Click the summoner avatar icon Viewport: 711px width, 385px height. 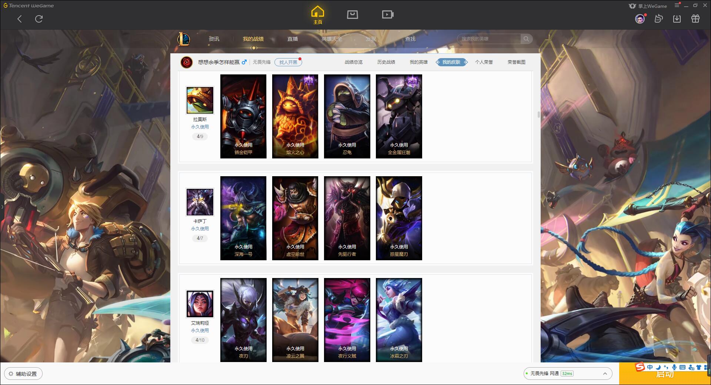click(187, 62)
